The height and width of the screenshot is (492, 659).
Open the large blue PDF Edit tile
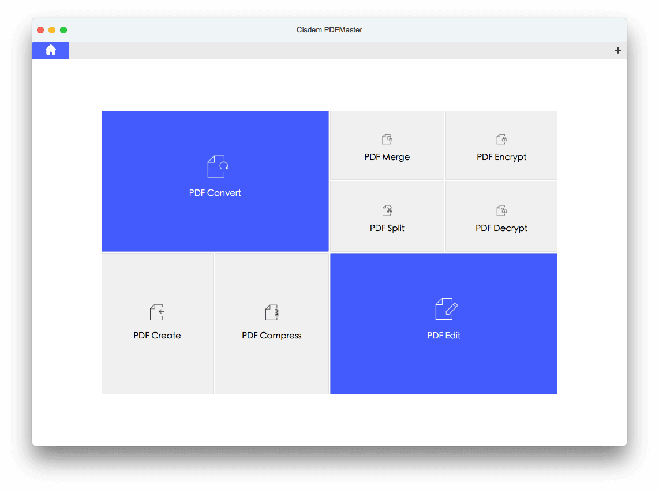(444, 323)
